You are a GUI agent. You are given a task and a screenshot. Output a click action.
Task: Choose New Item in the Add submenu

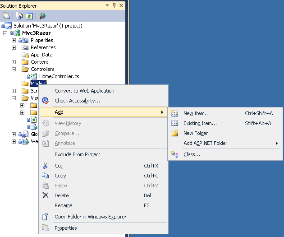(x=225, y=113)
